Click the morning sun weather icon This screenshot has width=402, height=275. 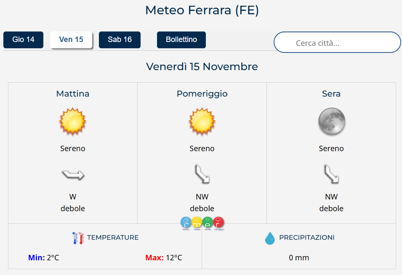(72, 121)
